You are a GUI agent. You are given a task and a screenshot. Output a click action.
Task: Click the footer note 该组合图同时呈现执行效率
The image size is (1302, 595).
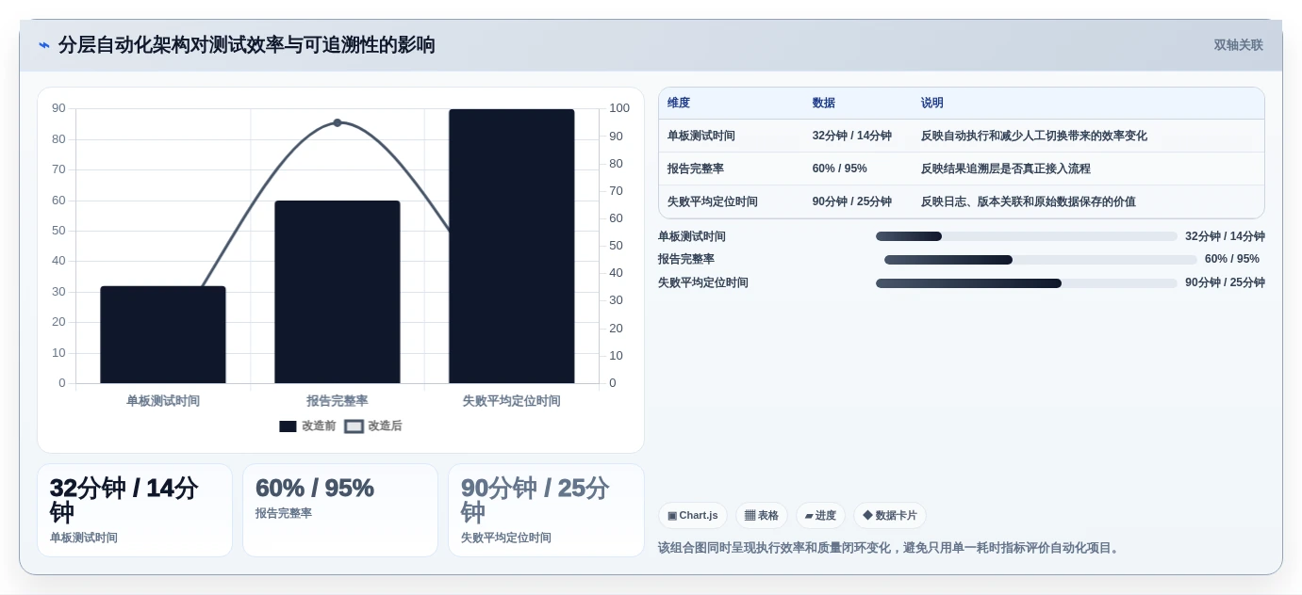click(889, 548)
